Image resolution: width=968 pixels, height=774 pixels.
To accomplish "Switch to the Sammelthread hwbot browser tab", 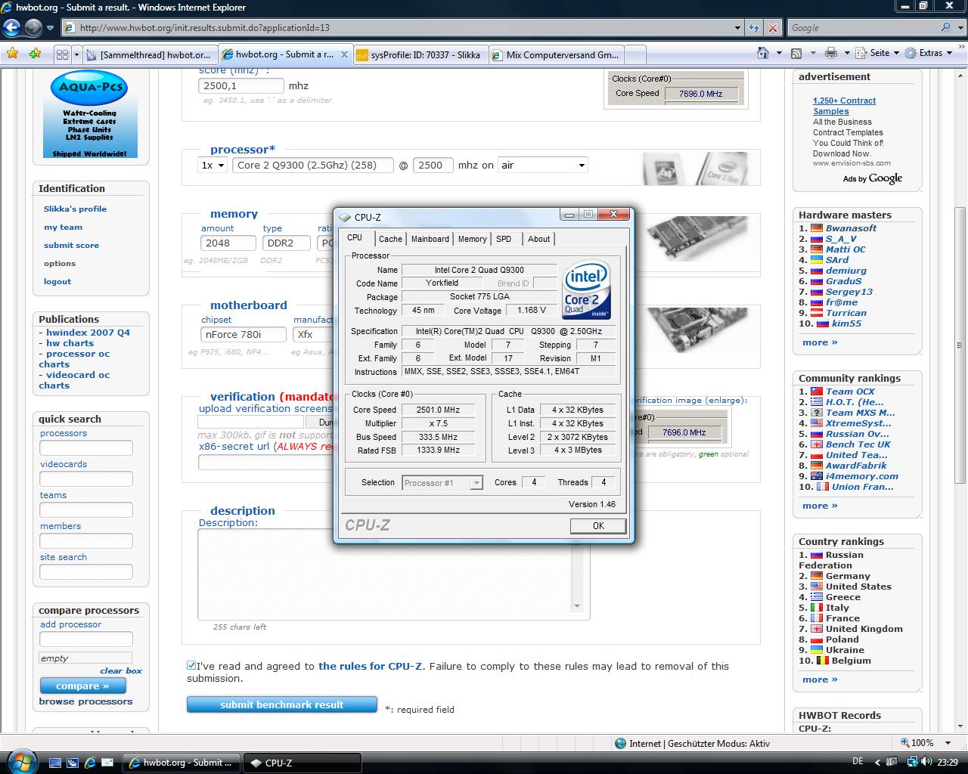I will (150, 54).
